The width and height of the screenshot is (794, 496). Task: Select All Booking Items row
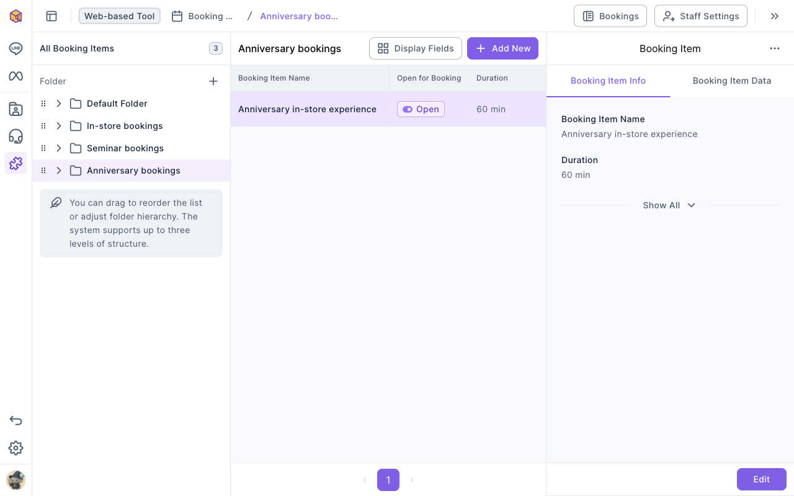point(131,48)
